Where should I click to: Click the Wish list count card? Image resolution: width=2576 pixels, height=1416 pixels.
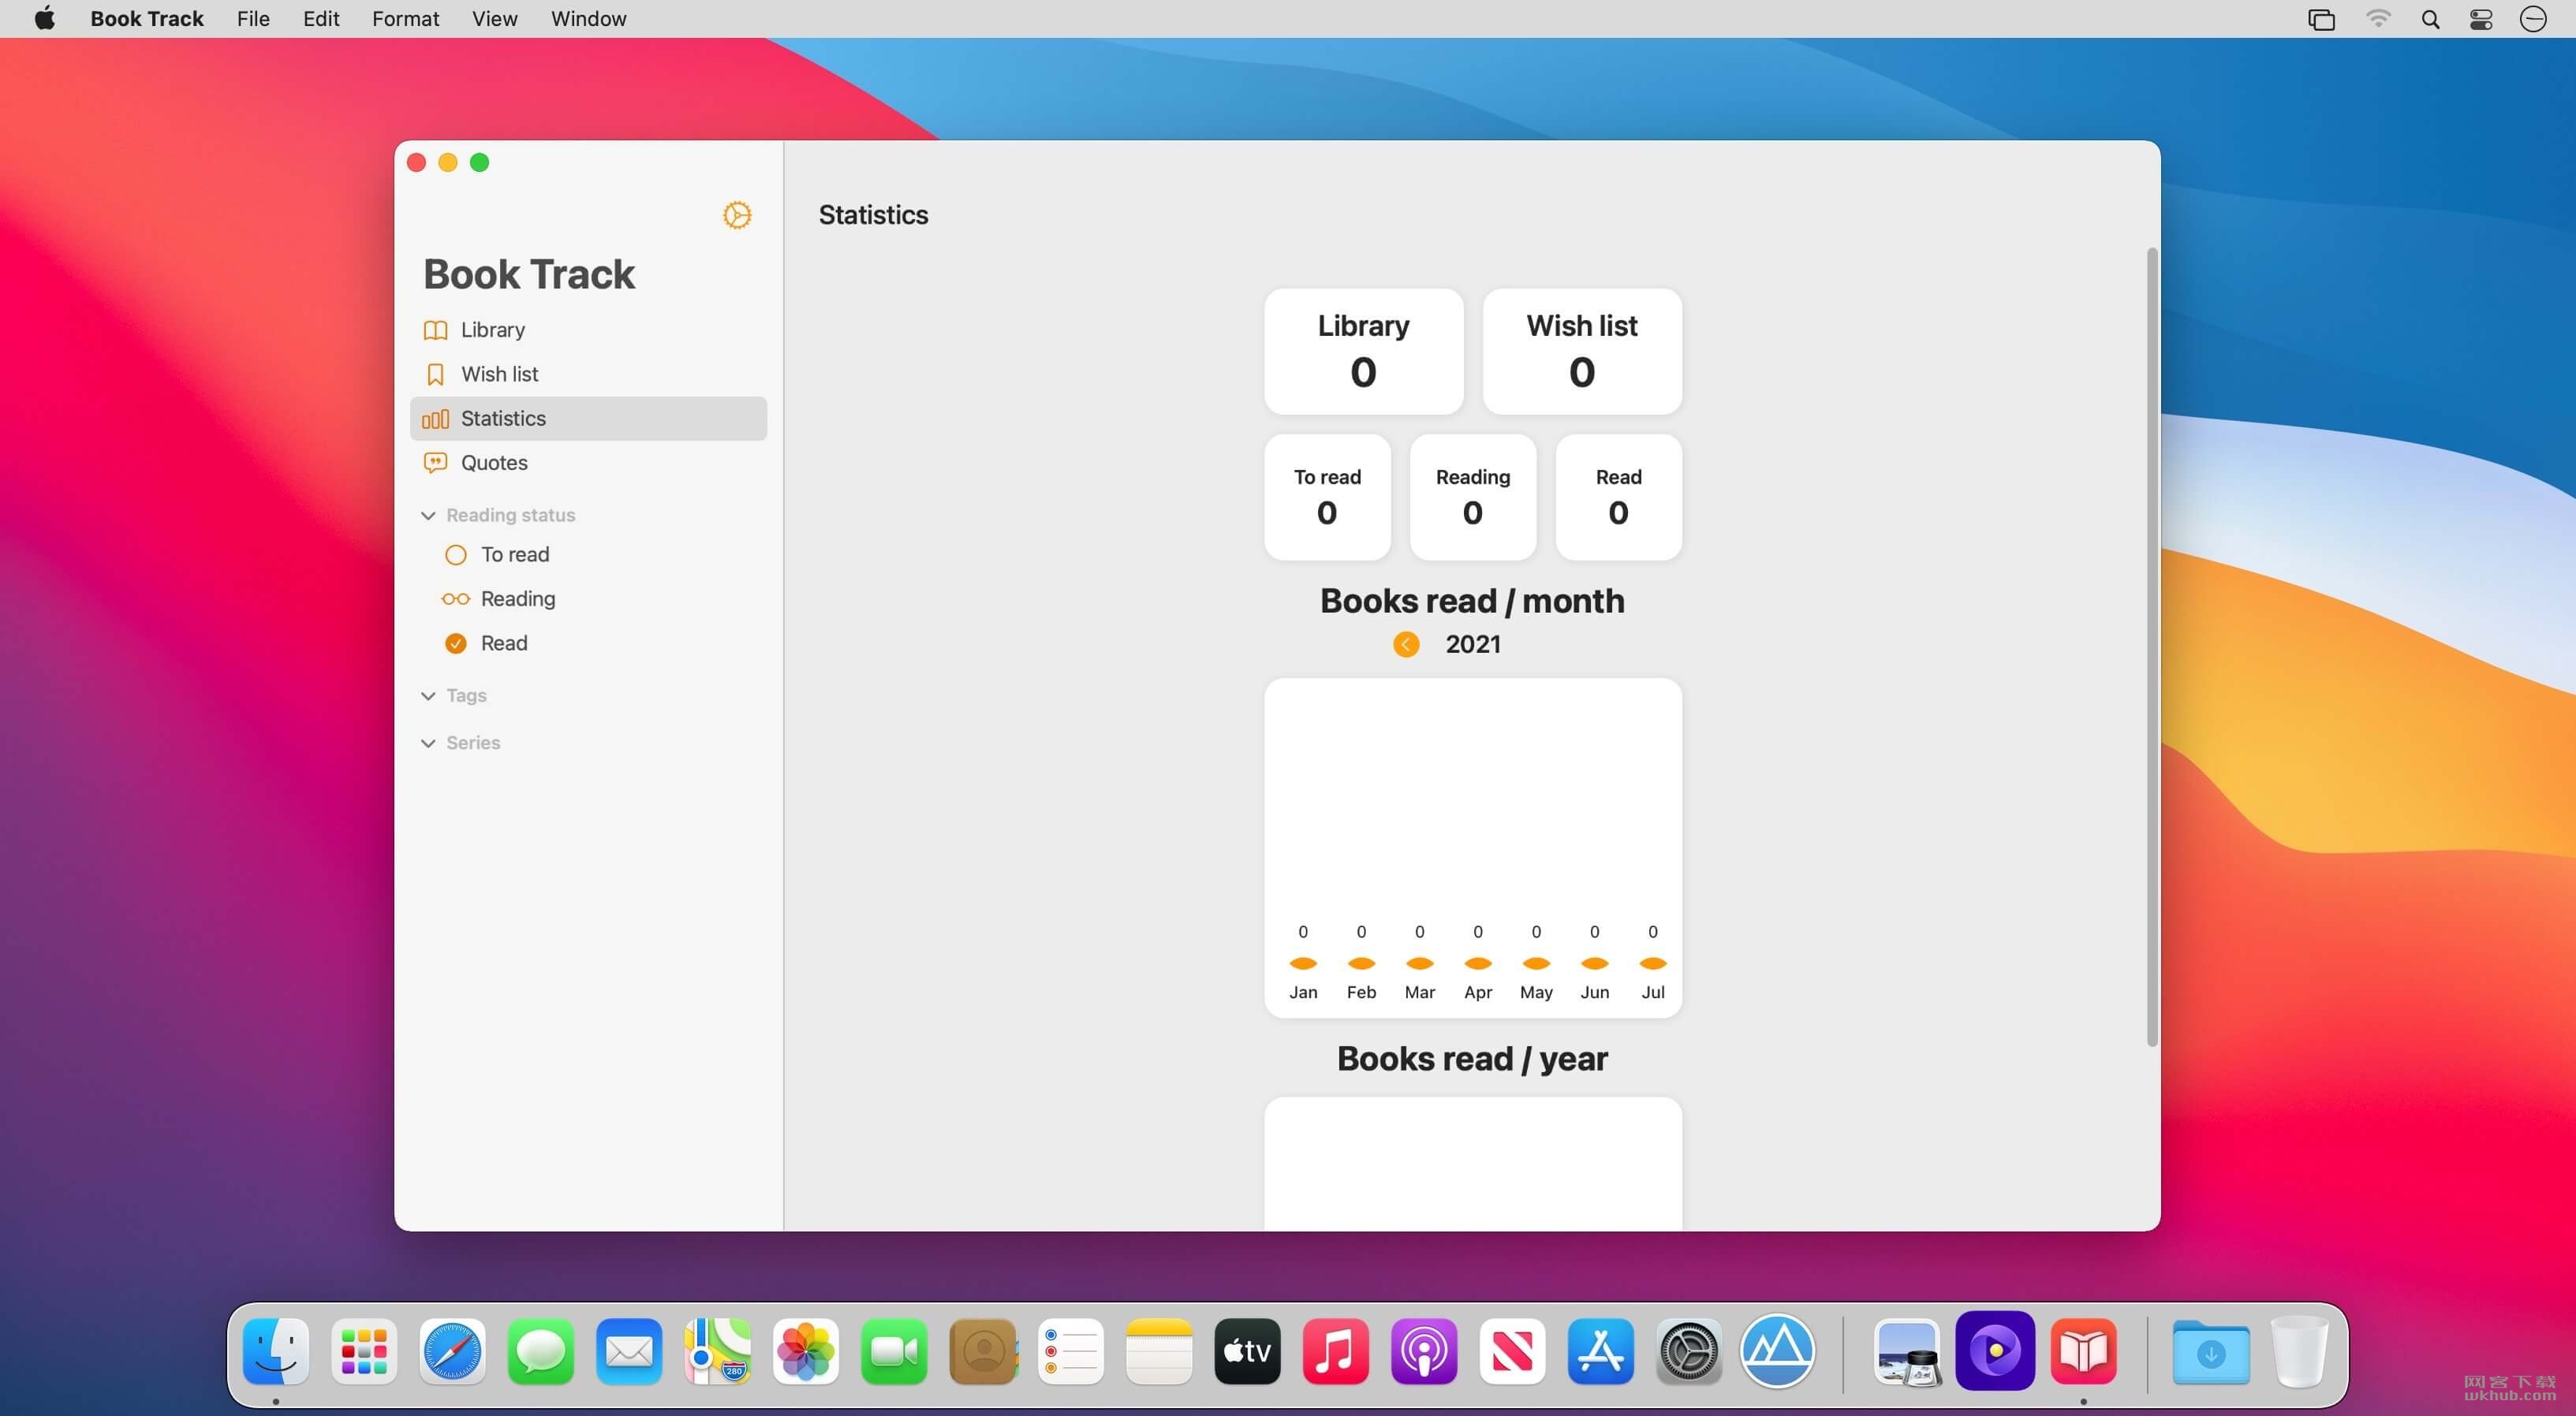pyautogui.click(x=1582, y=352)
